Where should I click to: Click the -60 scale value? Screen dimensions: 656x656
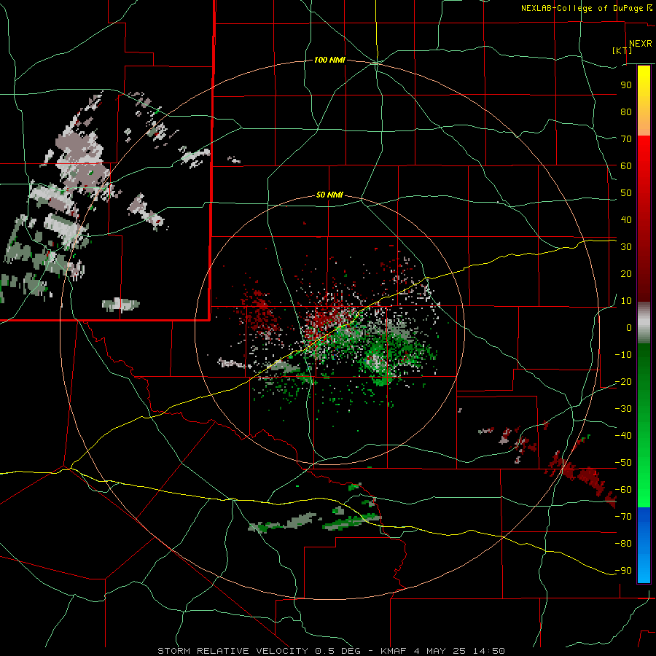pos(623,490)
